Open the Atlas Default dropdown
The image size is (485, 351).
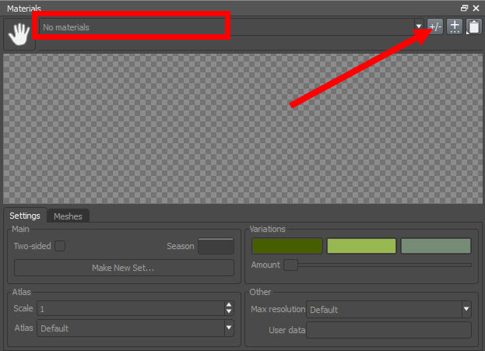[x=135, y=328]
